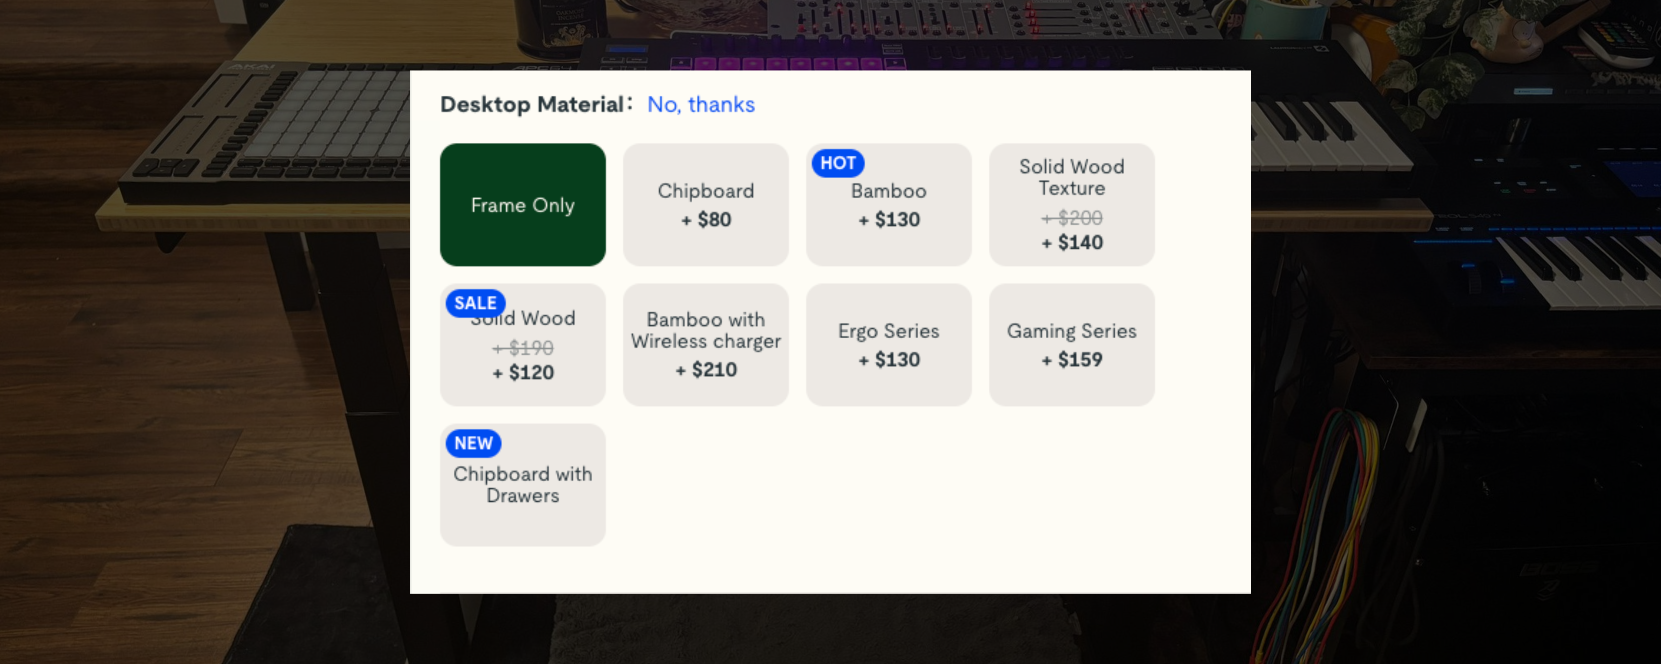The height and width of the screenshot is (664, 1661).
Task: Click the + $159 Gaming Series price
Action: [1071, 360]
